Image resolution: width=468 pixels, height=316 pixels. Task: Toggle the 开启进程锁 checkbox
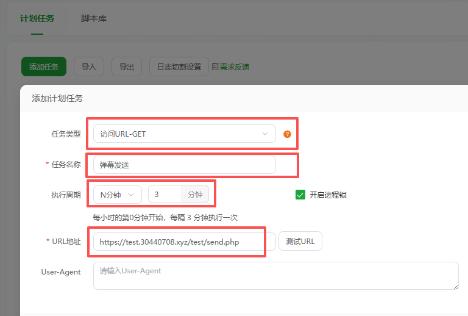coord(300,195)
